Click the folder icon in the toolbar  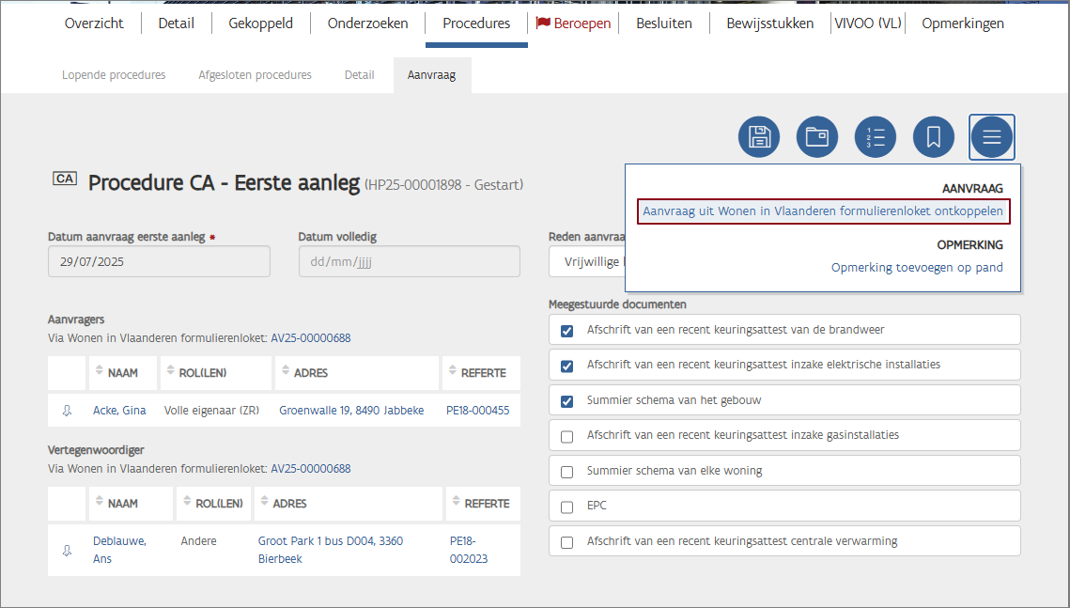click(x=817, y=137)
